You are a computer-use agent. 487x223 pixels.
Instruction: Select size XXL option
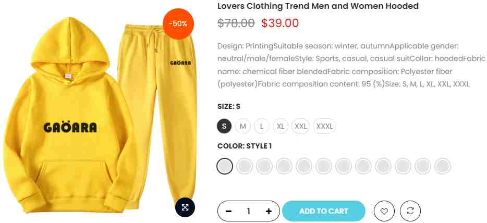(301, 126)
